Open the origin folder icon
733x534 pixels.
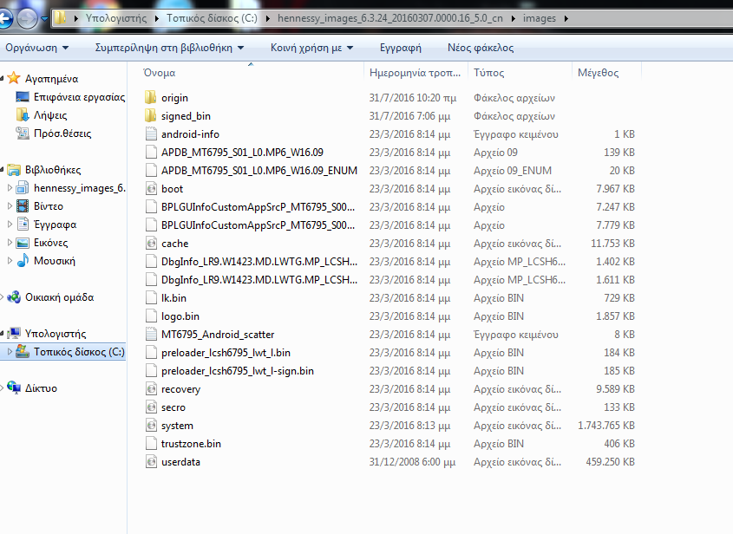click(151, 98)
